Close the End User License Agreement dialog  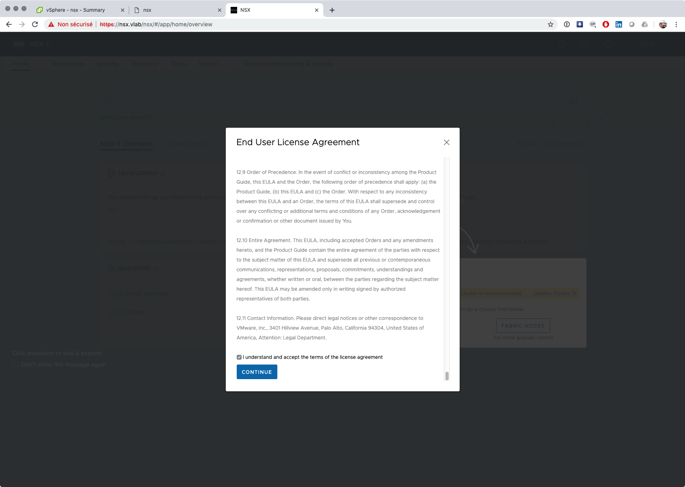(446, 142)
